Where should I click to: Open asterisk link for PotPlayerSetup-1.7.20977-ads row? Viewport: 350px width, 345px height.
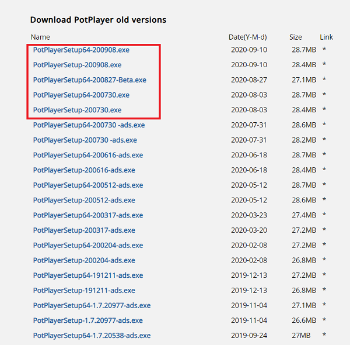(x=324, y=320)
